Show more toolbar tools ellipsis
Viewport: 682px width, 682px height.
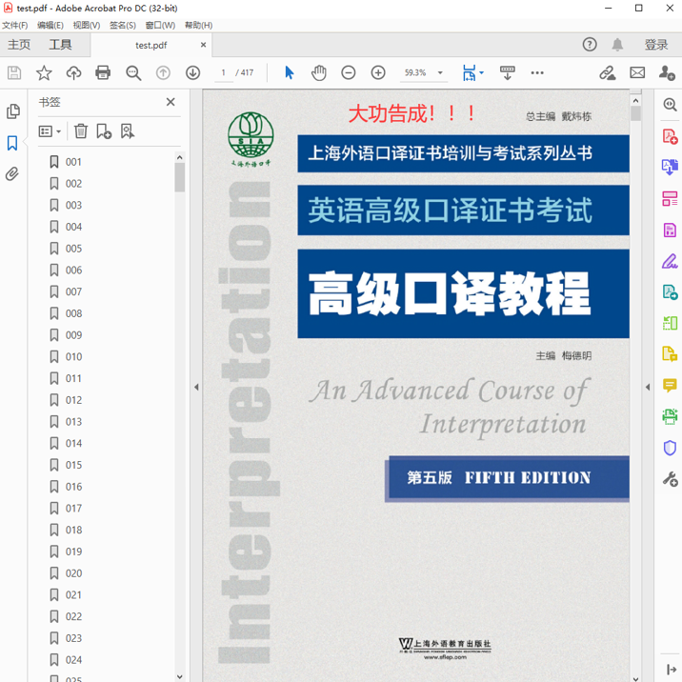[x=537, y=72]
